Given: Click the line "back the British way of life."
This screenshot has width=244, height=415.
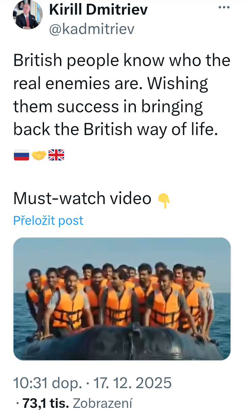Looking at the screenshot, I should click(115, 129).
